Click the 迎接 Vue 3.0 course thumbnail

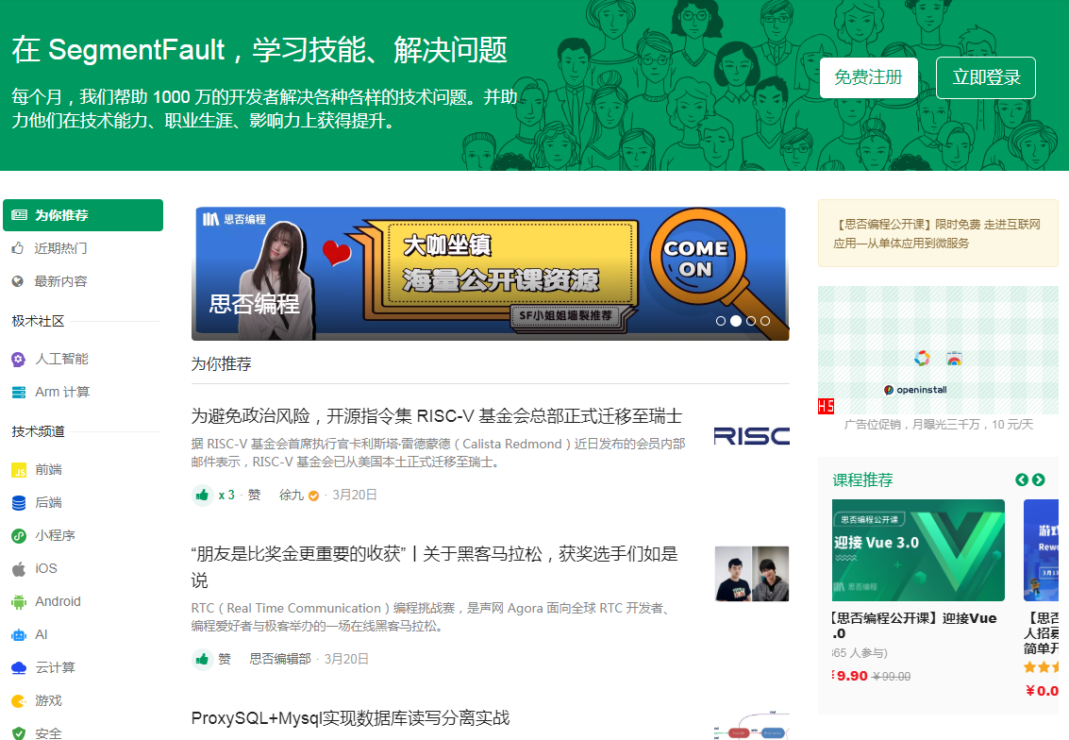(918, 549)
